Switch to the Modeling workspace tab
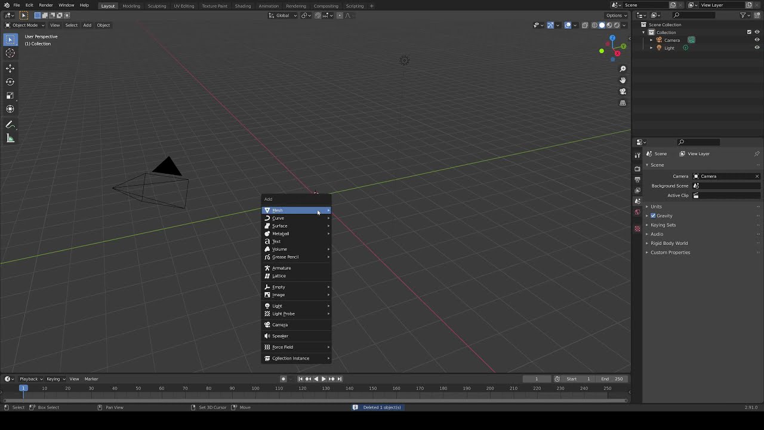This screenshot has width=764, height=430. click(131, 6)
